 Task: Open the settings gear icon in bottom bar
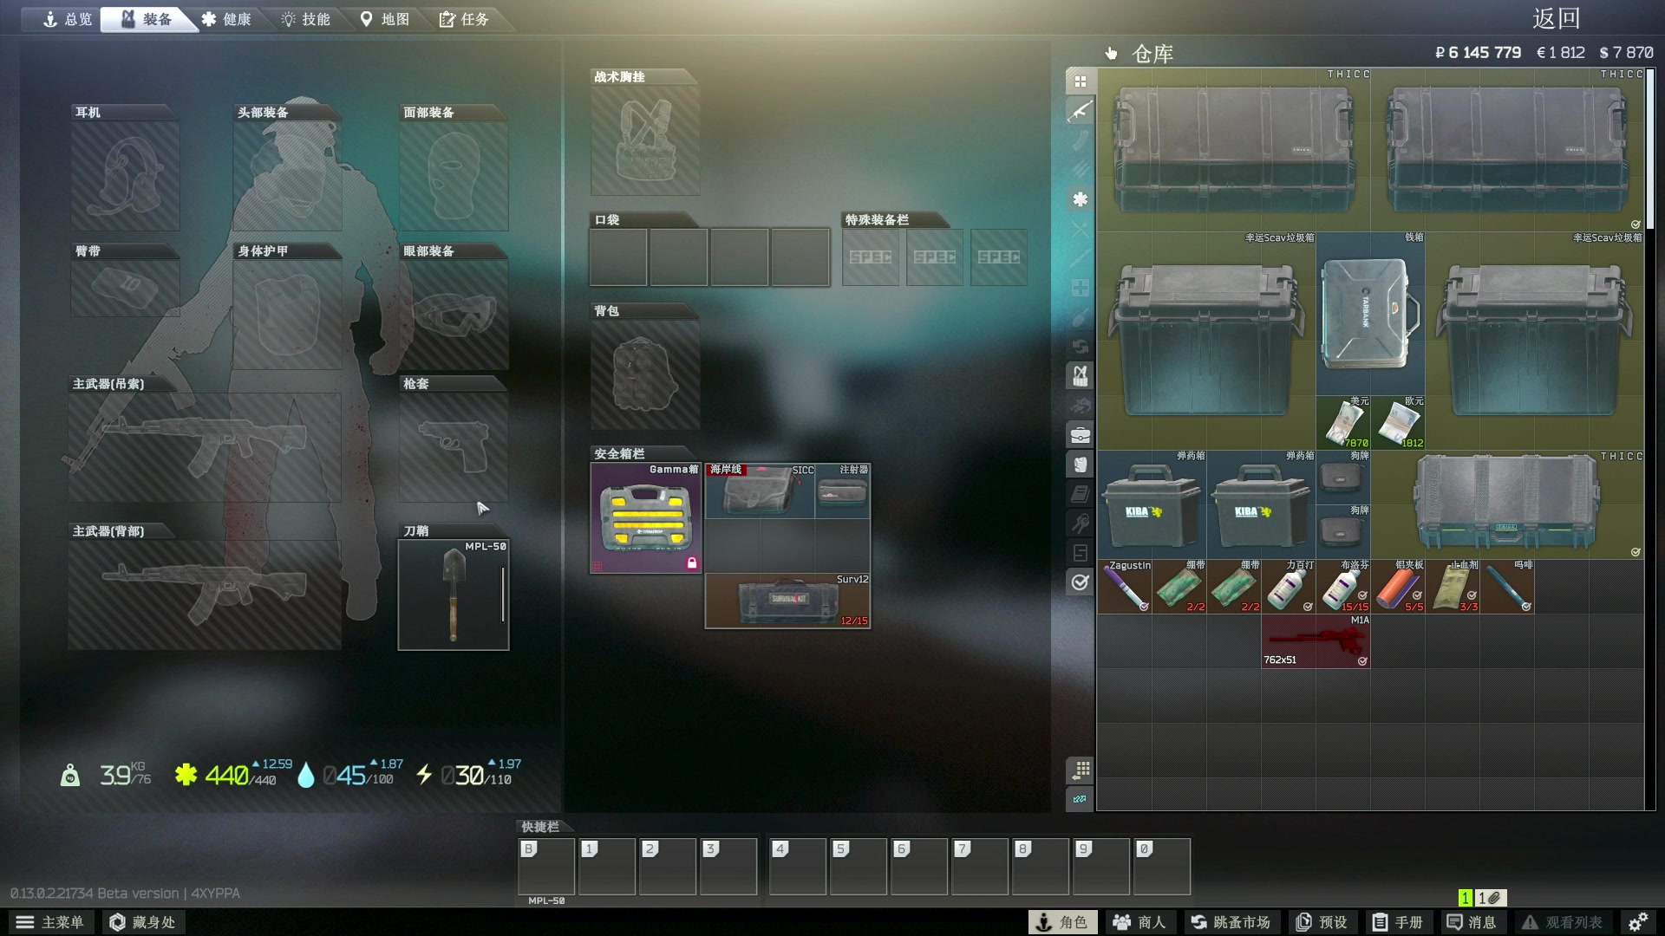click(1637, 922)
